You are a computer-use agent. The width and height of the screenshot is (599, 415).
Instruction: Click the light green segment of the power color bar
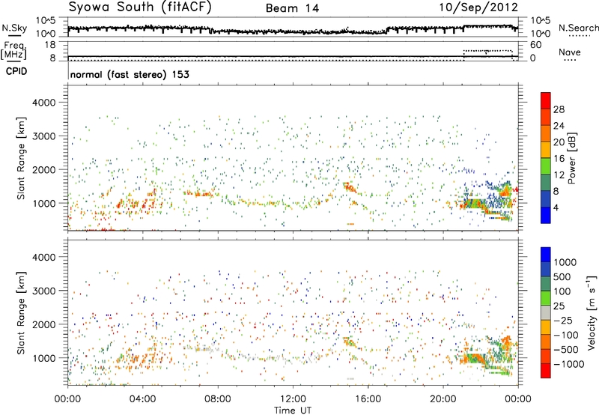click(546, 166)
